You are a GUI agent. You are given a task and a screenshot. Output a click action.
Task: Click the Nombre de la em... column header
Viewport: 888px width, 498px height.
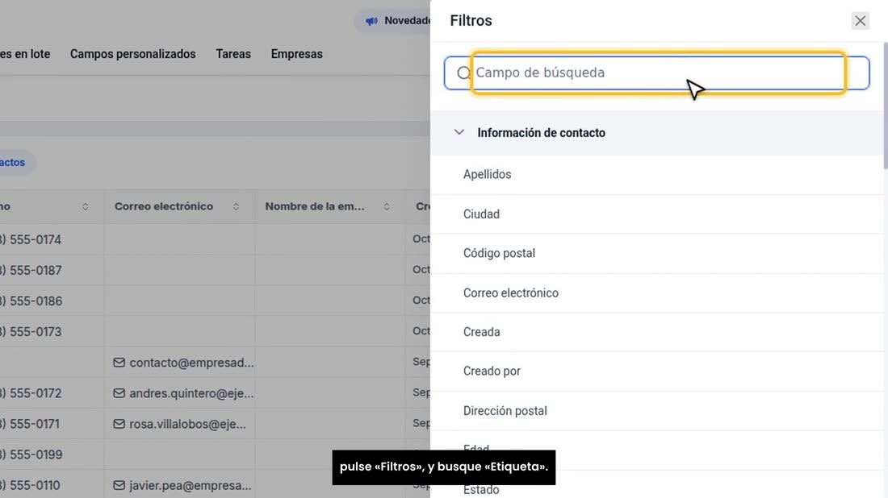click(x=315, y=207)
